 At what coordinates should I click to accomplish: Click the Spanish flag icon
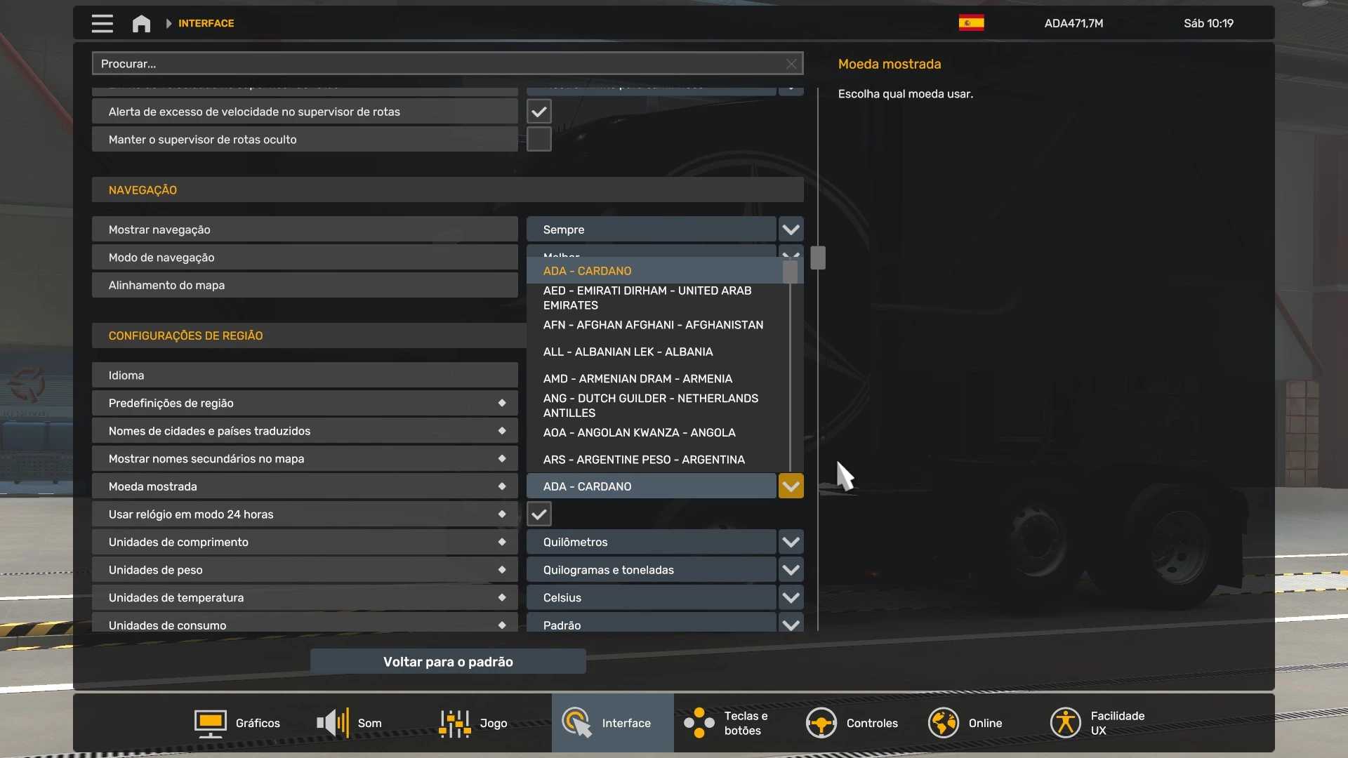971,23
